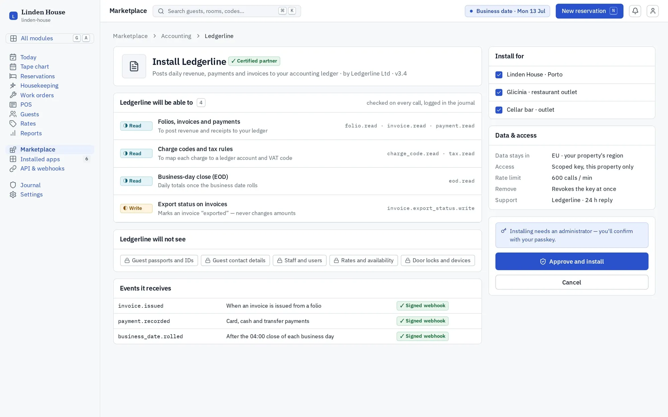Click the Installed apps count badge 6
This screenshot has height=417, width=668.
87,159
